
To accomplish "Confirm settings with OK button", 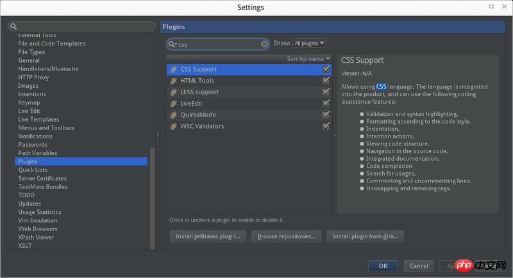I will (383, 266).
